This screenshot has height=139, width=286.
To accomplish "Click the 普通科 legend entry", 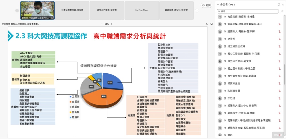I will pos(74,117).
